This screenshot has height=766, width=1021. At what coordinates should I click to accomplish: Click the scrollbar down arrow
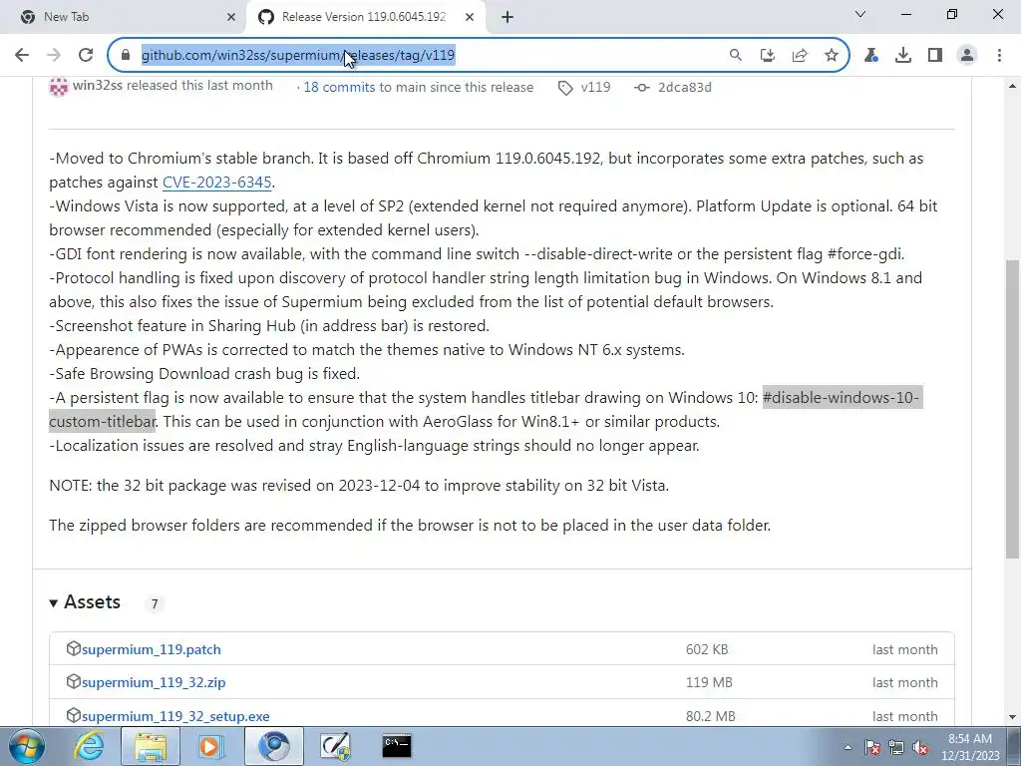click(1012, 717)
